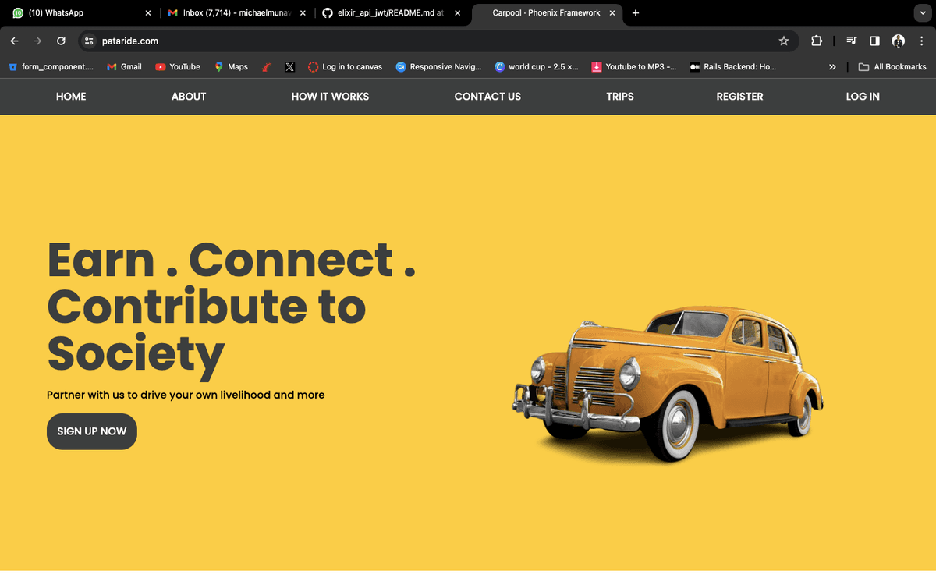This screenshot has height=585, width=936.
Task: Open CONTACT US nav item
Action: tap(487, 97)
